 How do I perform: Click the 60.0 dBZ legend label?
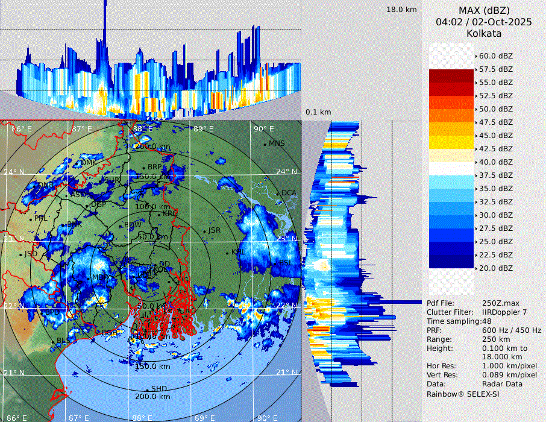(x=495, y=55)
